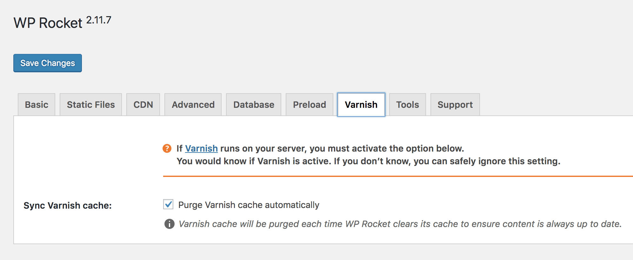Click the italic Varnish cache purge description
633x260 pixels.
400,224
